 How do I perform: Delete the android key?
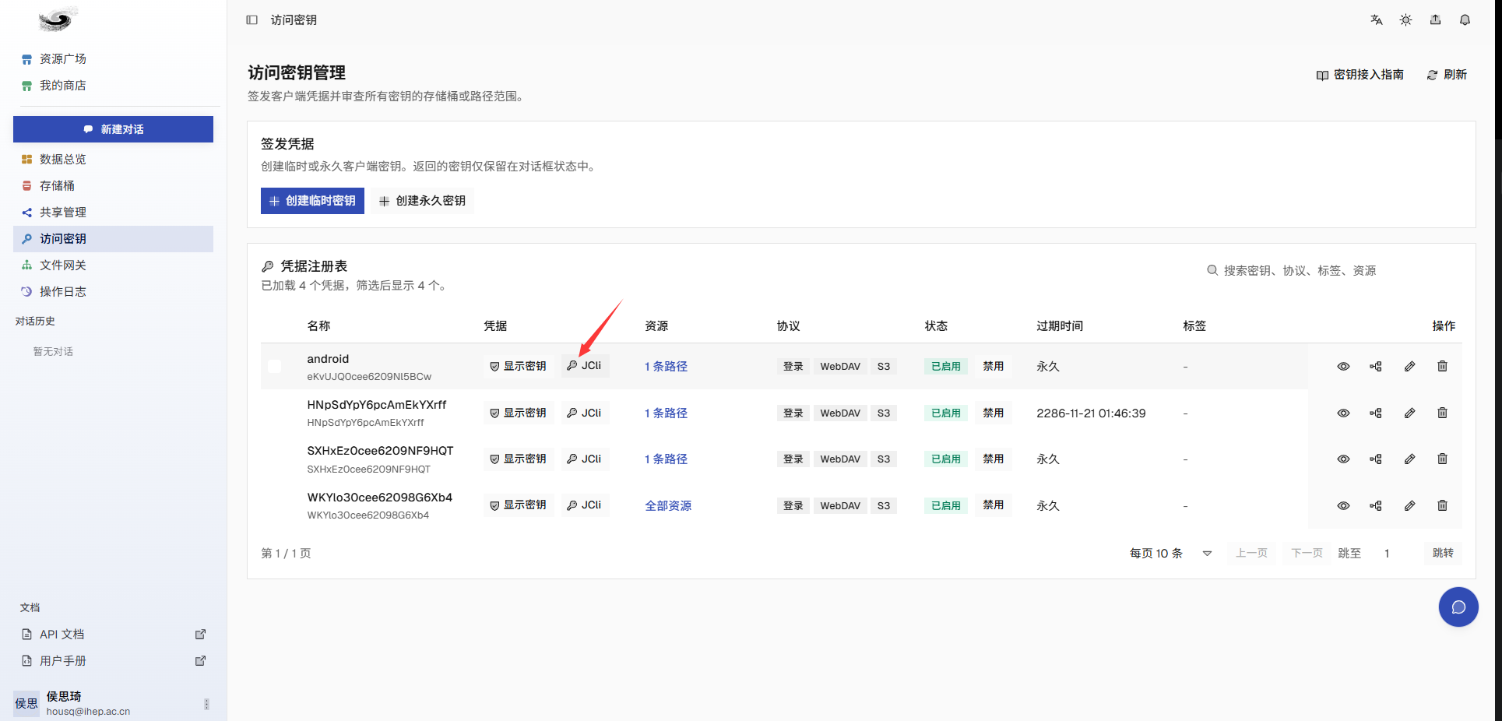[1442, 367]
